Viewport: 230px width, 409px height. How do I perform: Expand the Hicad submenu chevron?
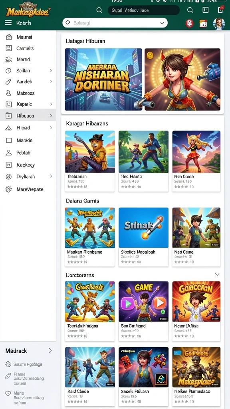click(51, 128)
